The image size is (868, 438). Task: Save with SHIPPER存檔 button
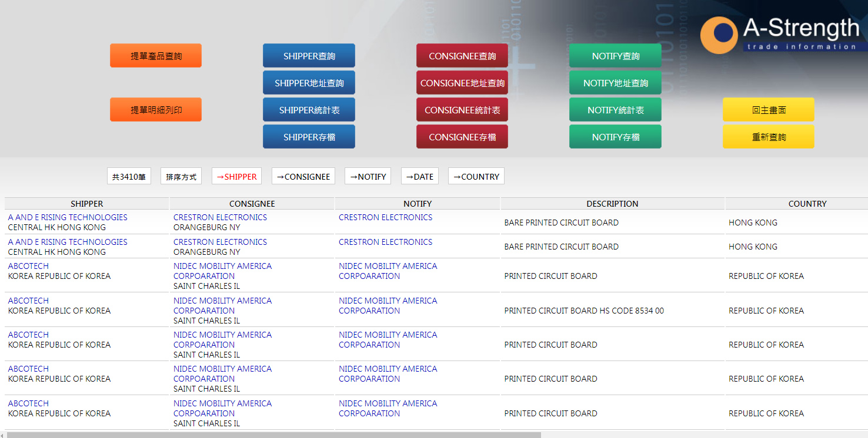click(x=309, y=137)
